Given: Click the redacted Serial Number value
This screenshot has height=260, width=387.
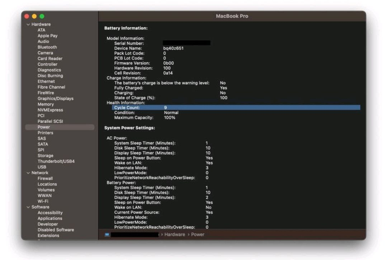Looking at the screenshot, I should pyautogui.click(x=187, y=43).
